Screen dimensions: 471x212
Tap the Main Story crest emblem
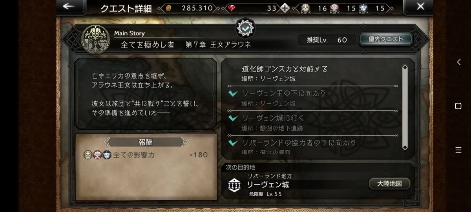[95, 39]
